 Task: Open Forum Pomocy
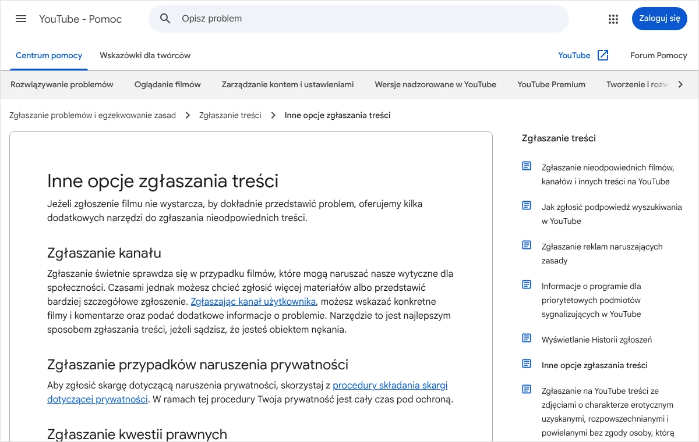click(659, 56)
